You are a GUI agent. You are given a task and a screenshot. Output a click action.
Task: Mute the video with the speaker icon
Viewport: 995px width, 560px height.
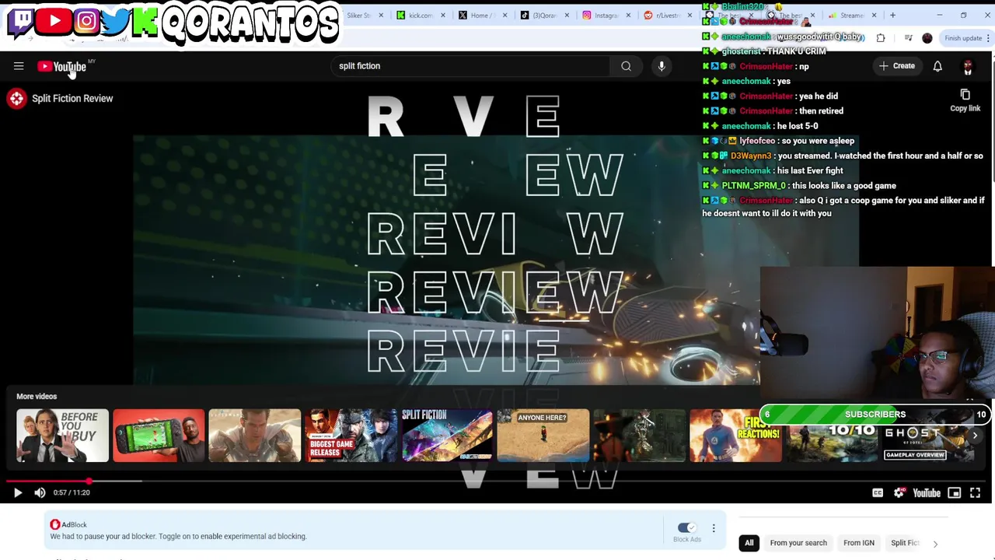coord(40,492)
